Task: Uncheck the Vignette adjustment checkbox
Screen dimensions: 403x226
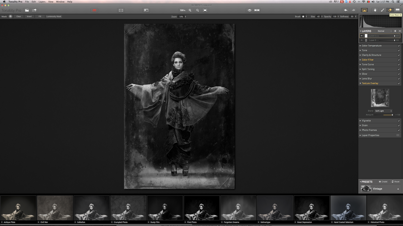Action: click(399, 121)
